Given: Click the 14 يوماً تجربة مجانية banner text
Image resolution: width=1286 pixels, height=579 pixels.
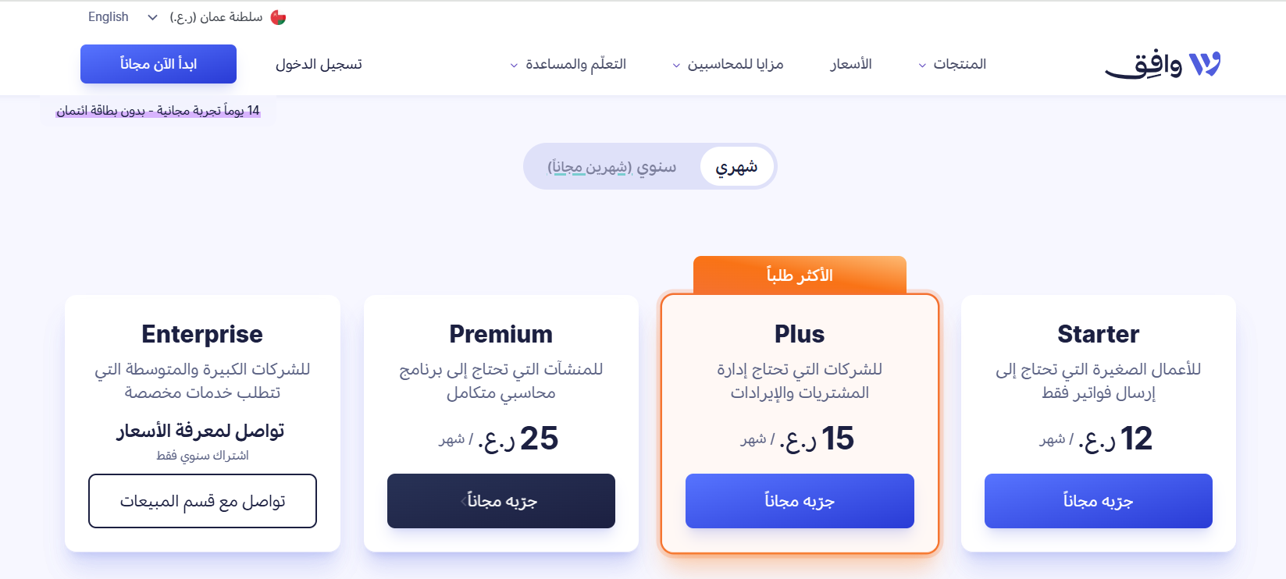Looking at the screenshot, I should point(156,110).
